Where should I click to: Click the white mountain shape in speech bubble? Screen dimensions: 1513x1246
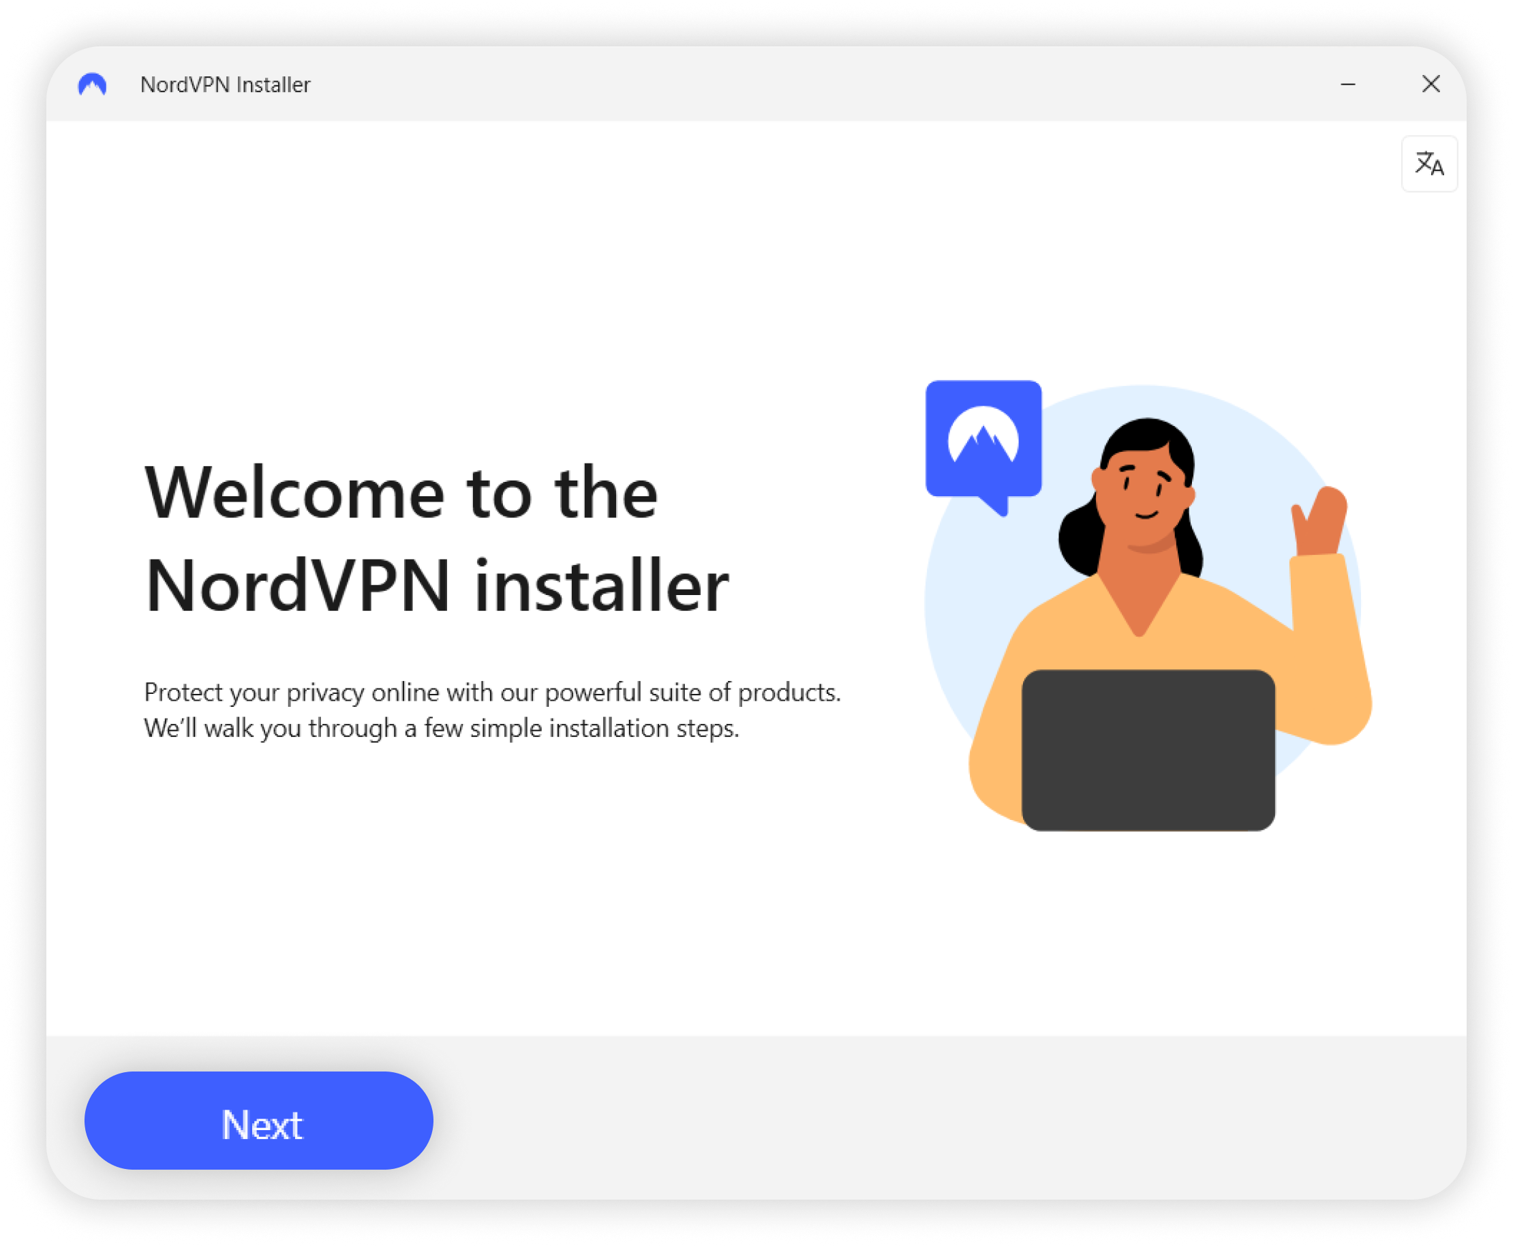[x=983, y=435]
